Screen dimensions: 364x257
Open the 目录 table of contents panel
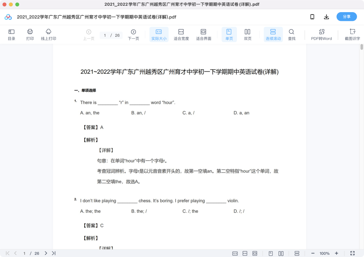click(x=11, y=35)
